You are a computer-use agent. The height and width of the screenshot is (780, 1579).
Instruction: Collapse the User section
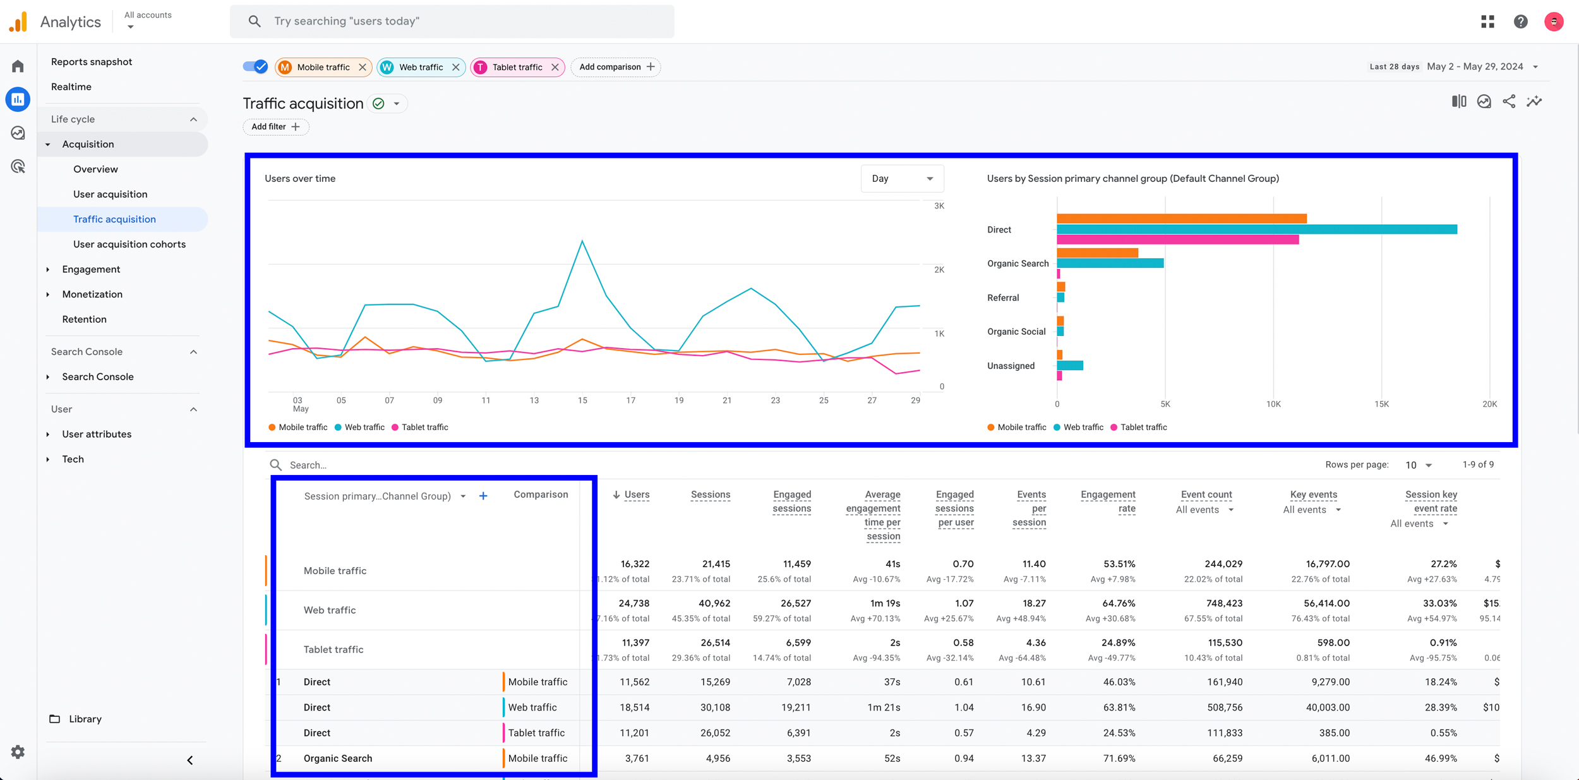coord(193,409)
